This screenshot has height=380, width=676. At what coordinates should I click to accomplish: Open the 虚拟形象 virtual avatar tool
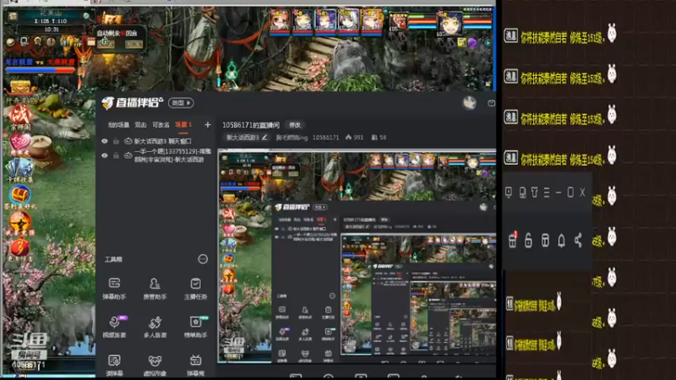coord(155,366)
